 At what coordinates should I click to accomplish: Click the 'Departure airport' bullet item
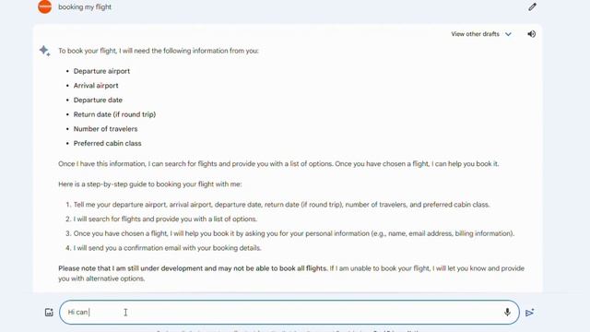[101, 71]
